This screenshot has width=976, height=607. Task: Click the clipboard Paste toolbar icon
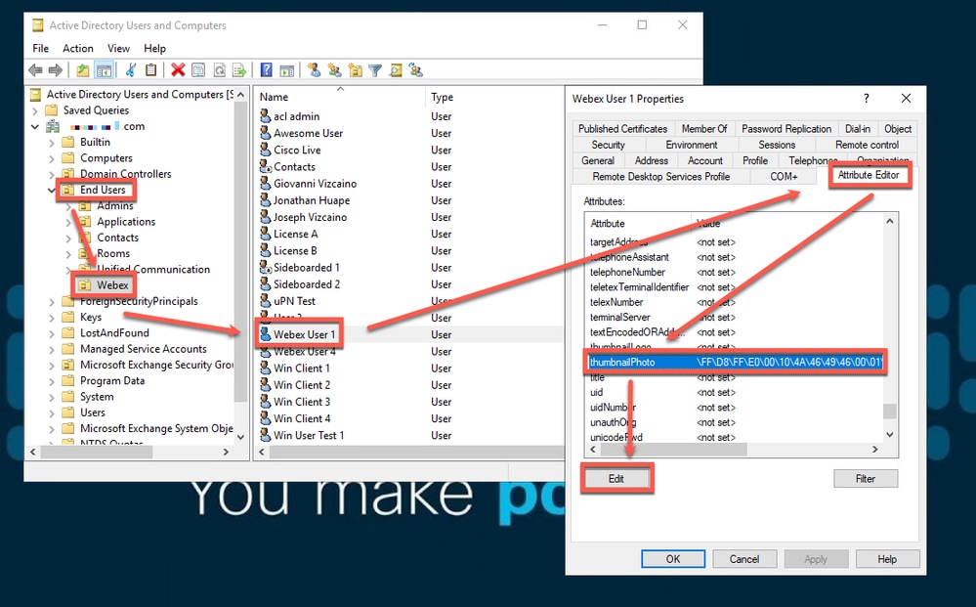150,70
